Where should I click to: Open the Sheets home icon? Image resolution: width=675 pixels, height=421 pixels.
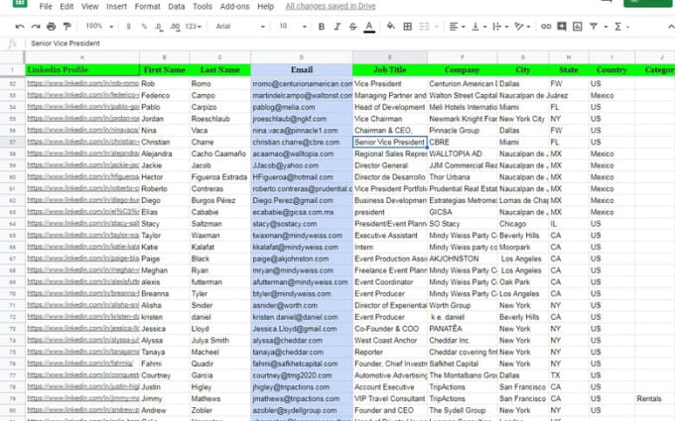(20, 3)
